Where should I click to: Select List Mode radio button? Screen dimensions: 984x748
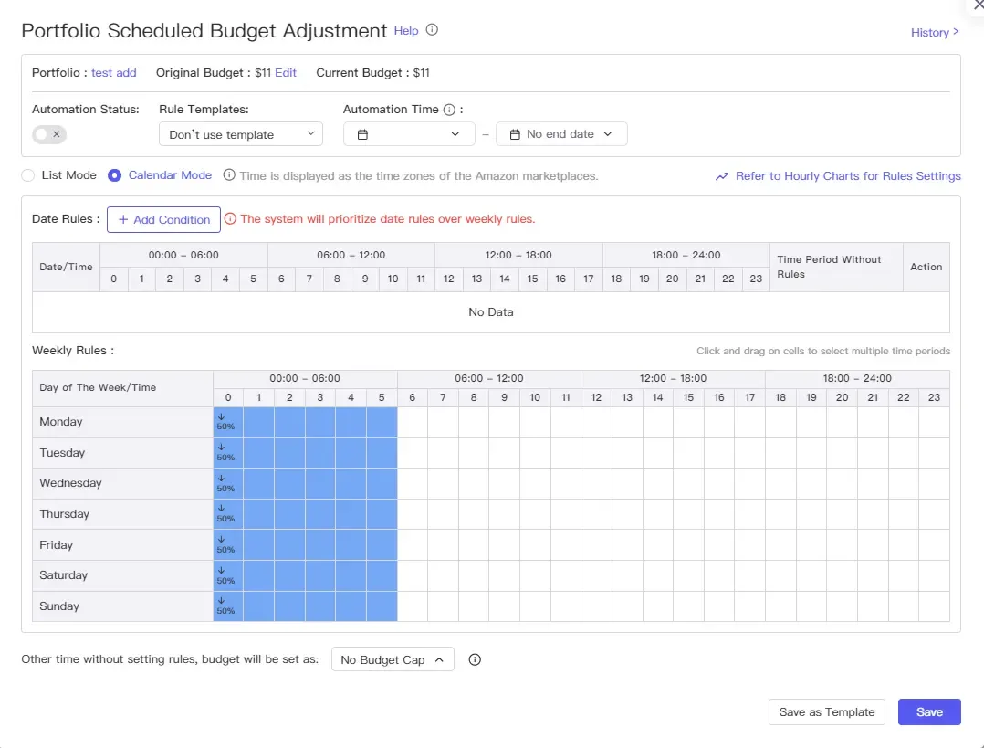coord(28,175)
